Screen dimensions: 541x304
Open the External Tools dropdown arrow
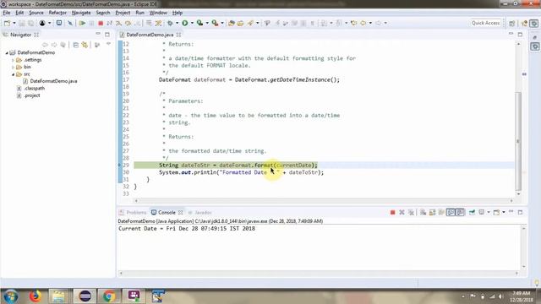(x=221, y=23)
